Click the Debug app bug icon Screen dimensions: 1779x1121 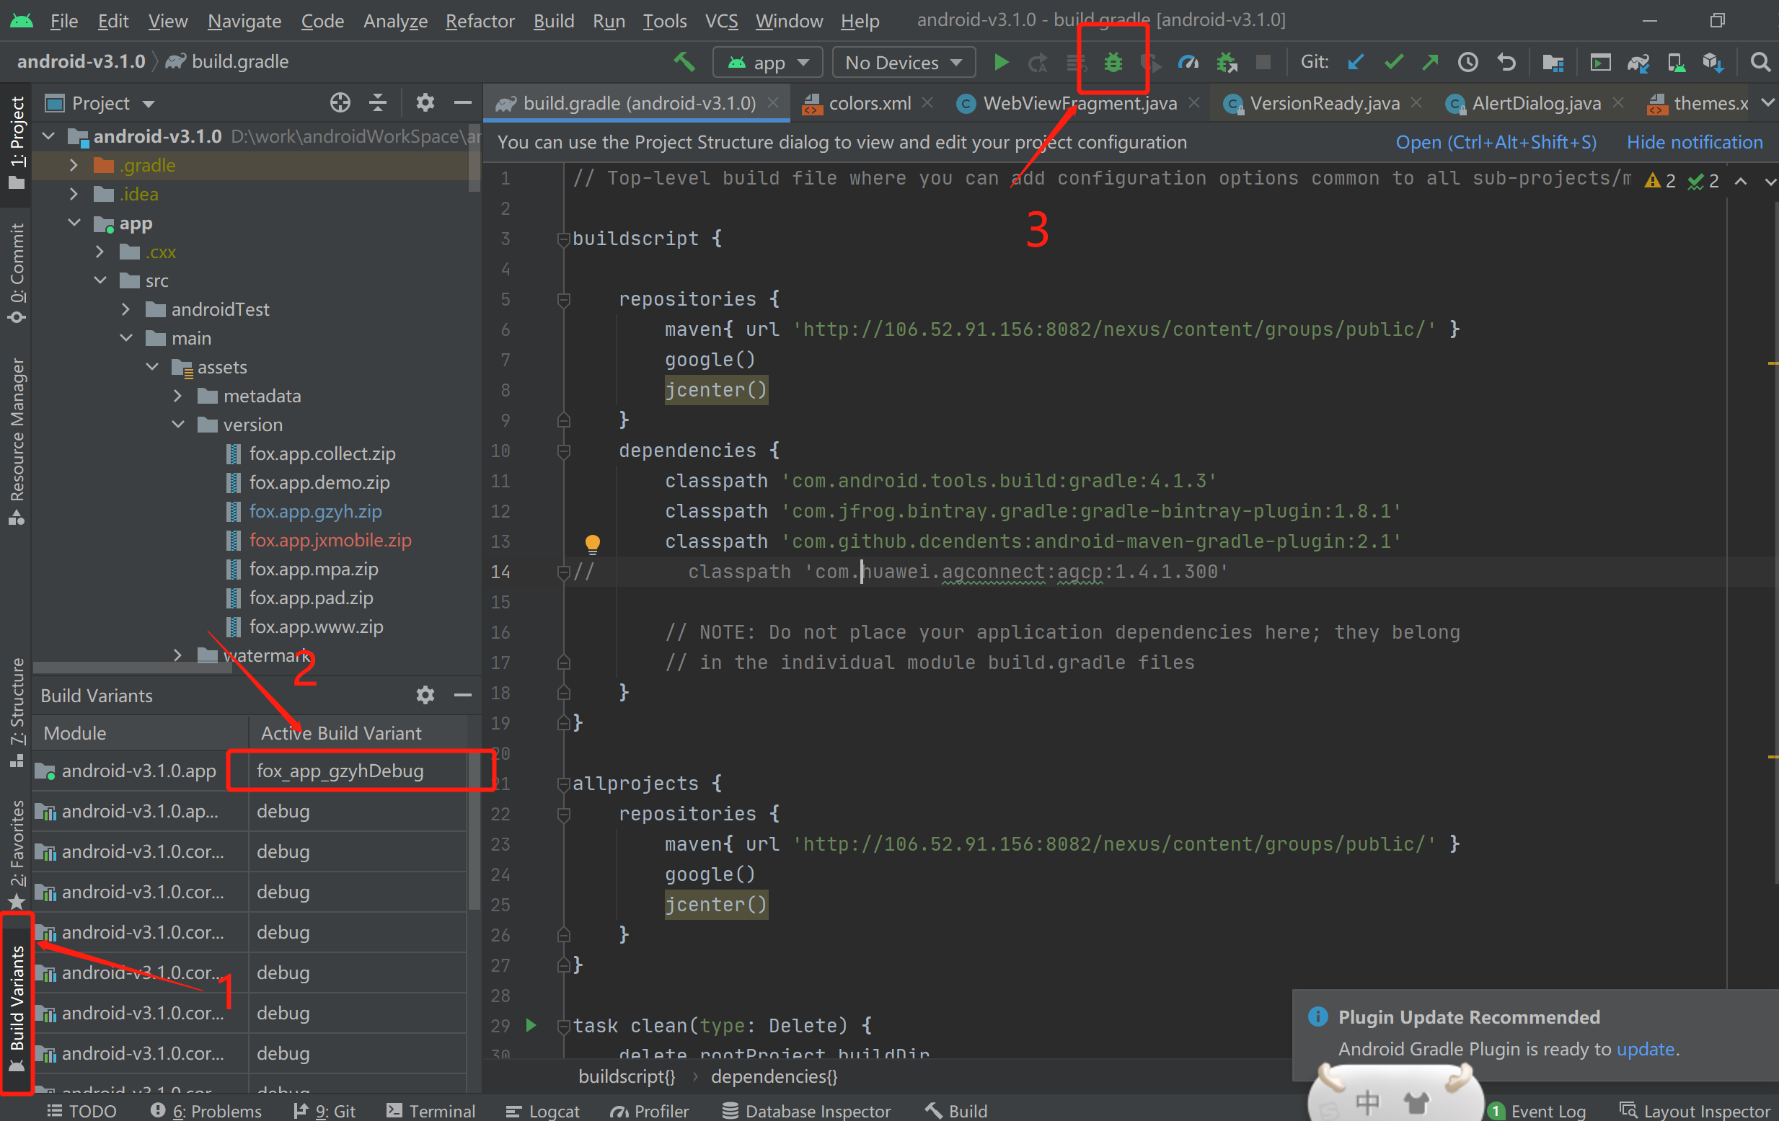1113,63
